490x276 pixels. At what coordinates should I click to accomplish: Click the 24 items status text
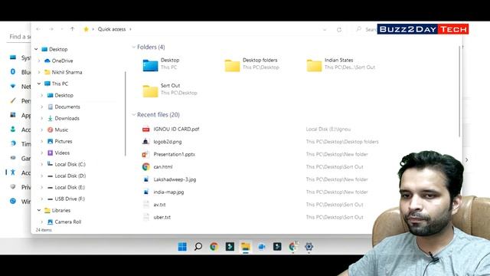point(44,230)
